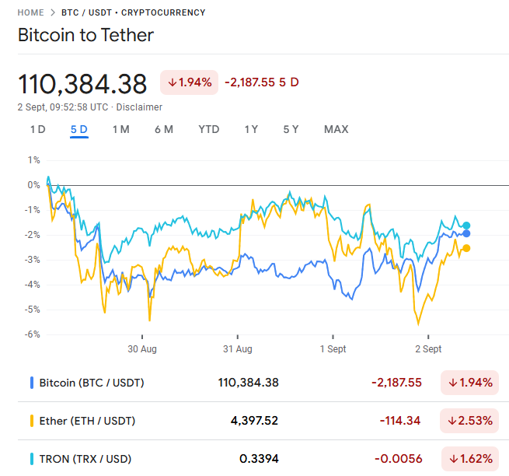Viewport: 509px width, 476px height.
Task: Switch to the 6 M range tab
Action: [x=163, y=129]
